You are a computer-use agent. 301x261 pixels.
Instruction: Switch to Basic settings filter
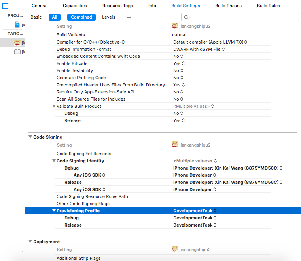click(x=36, y=17)
